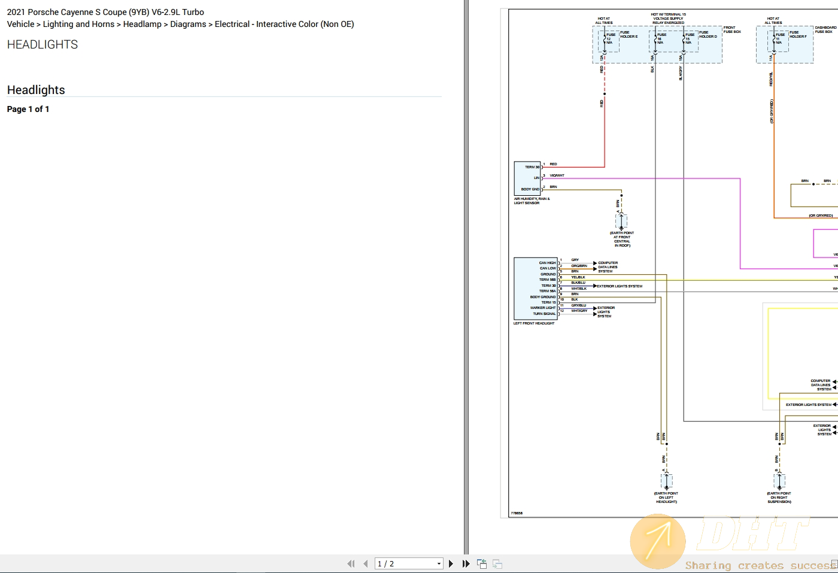Click the FRONT FUSE BOX label
Screen dimensions: 838x573
tap(732, 30)
